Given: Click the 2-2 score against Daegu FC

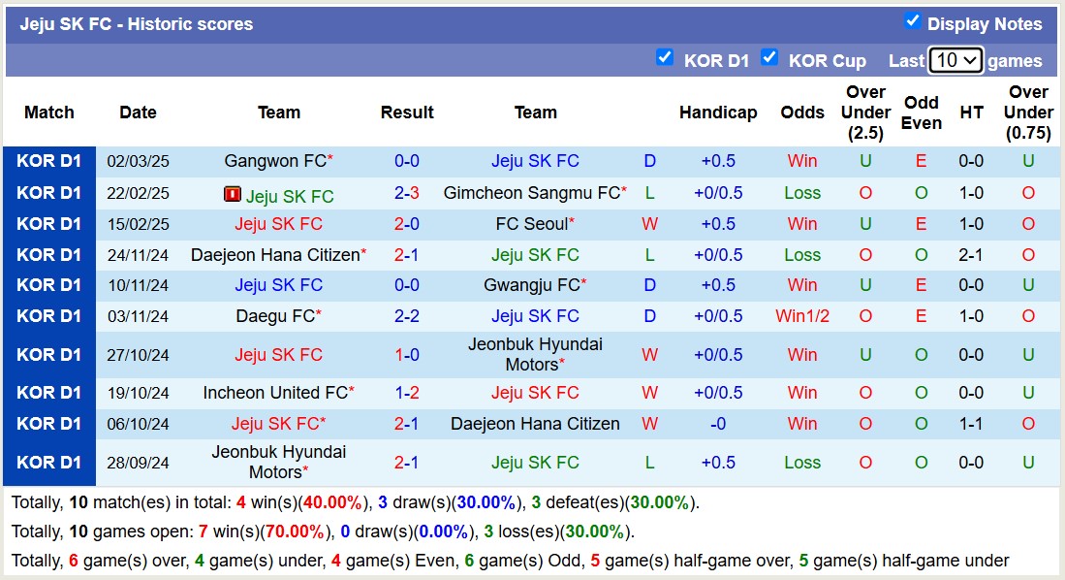Looking at the screenshot, I should coord(407,316).
